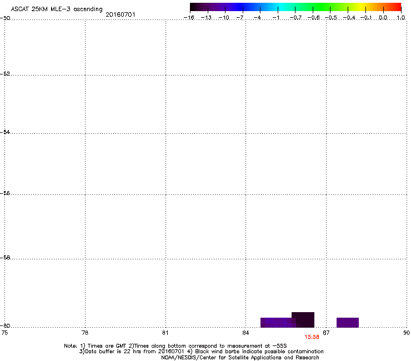Click the 0.0 label on the color scale

[x=383, y=18]
